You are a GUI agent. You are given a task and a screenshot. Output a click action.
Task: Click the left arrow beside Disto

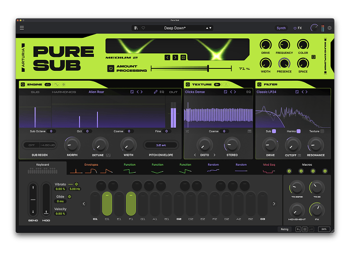point(195,155)
